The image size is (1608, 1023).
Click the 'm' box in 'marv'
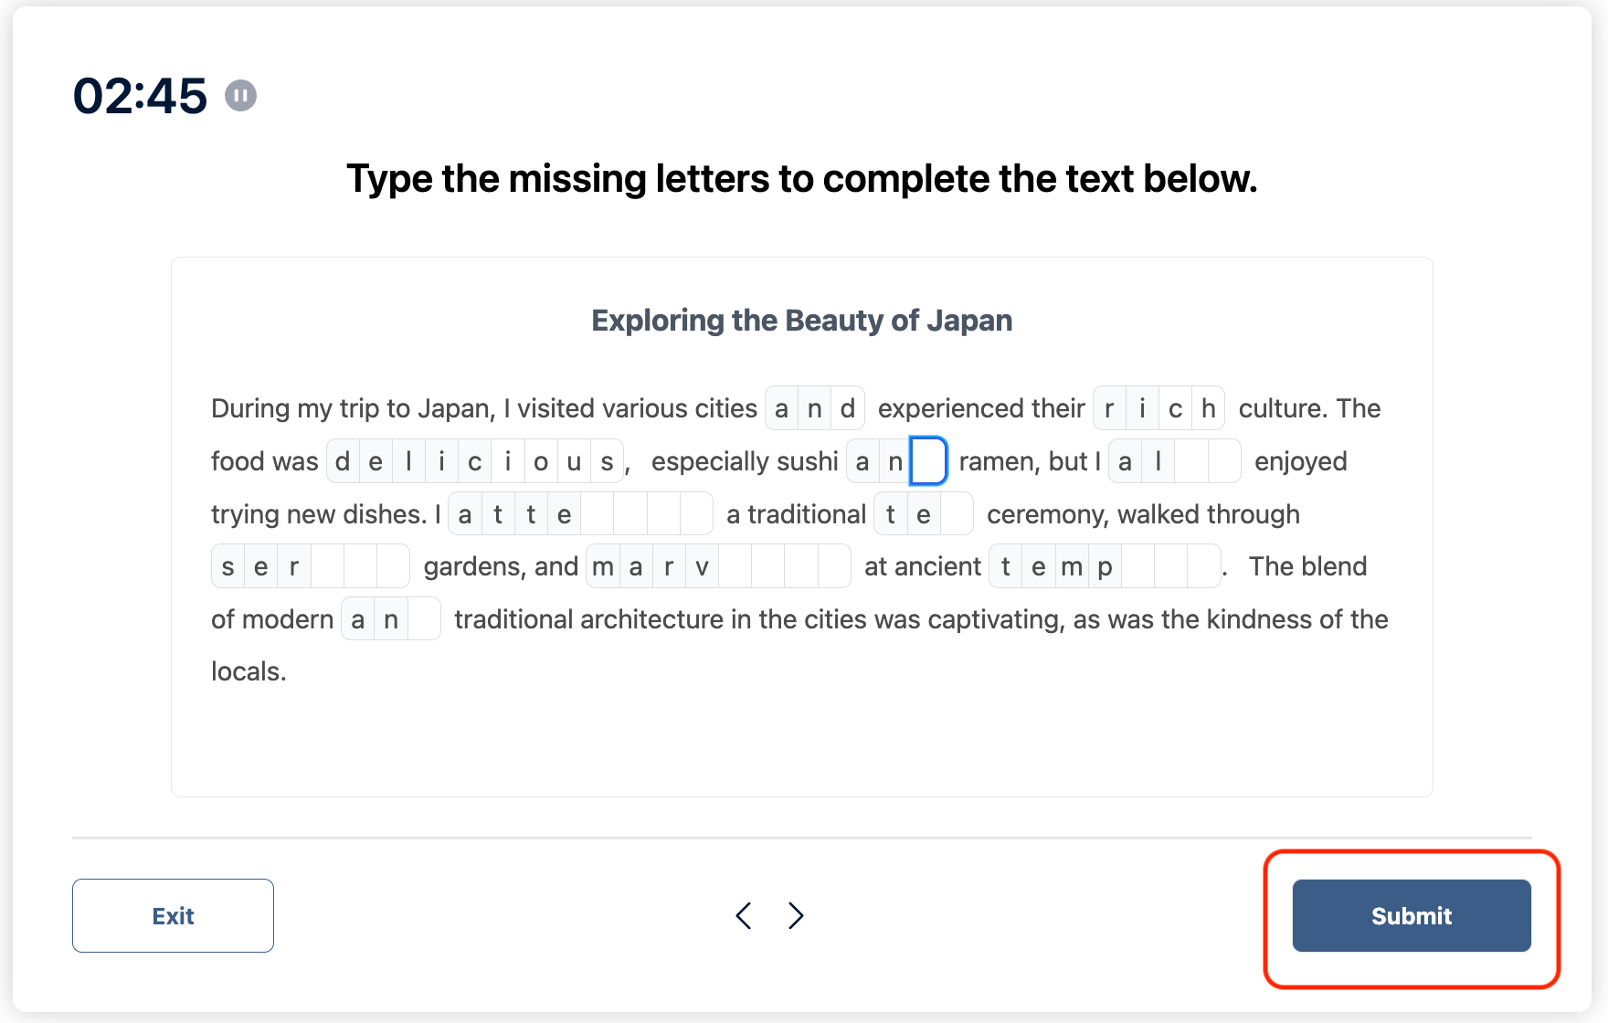pos(603,566)
